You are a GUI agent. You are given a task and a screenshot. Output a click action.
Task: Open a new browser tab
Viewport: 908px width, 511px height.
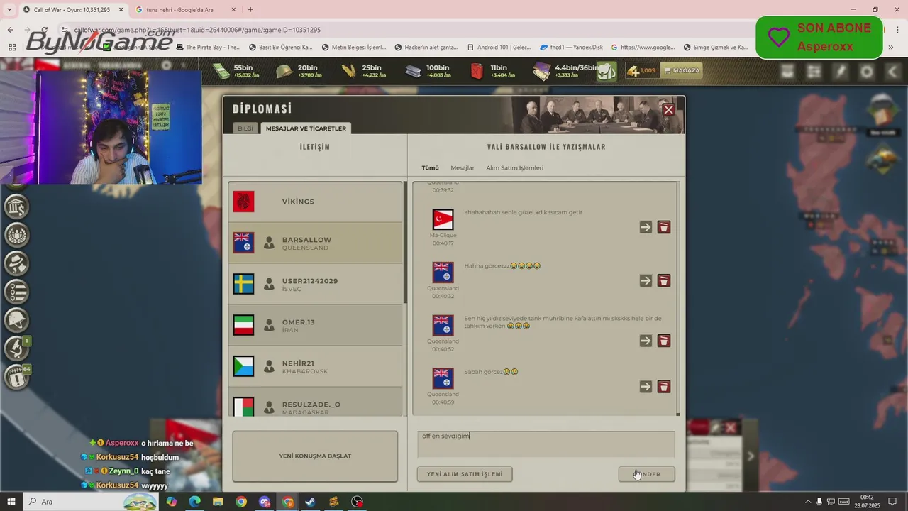pos(250,10)
